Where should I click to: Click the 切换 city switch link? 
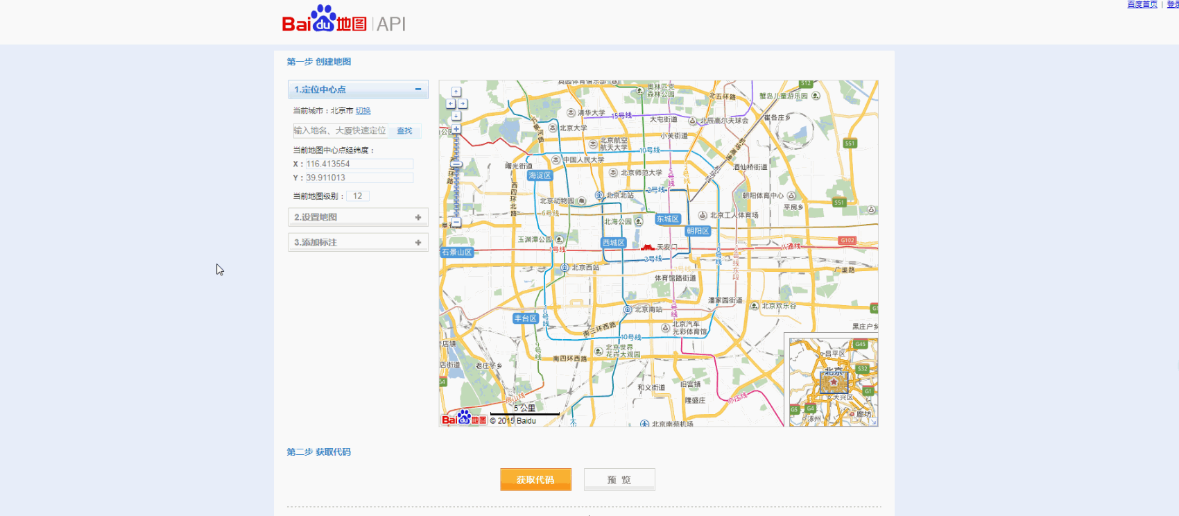tap(363, 111)
